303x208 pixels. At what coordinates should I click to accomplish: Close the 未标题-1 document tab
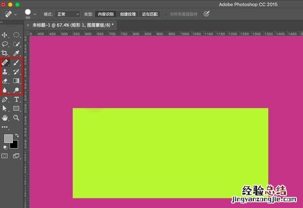click(28, 25)
